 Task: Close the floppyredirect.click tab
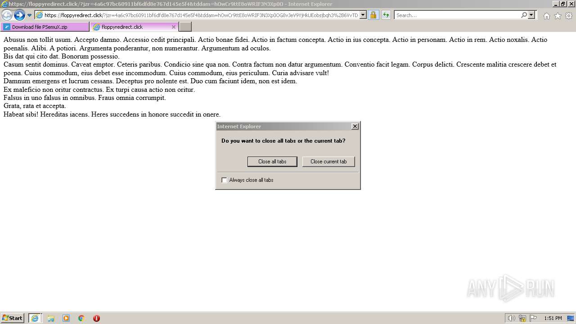pos(174,27)
